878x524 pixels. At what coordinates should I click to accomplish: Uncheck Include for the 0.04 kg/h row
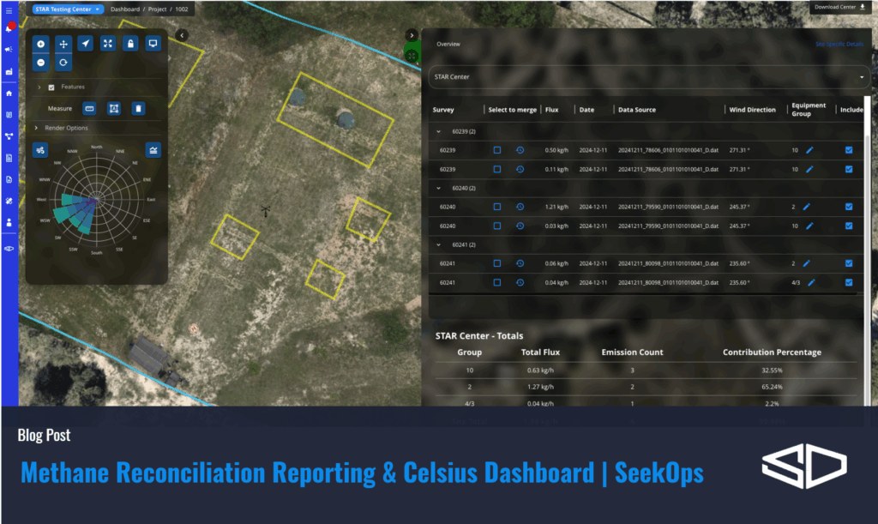[x=848, y=282]
